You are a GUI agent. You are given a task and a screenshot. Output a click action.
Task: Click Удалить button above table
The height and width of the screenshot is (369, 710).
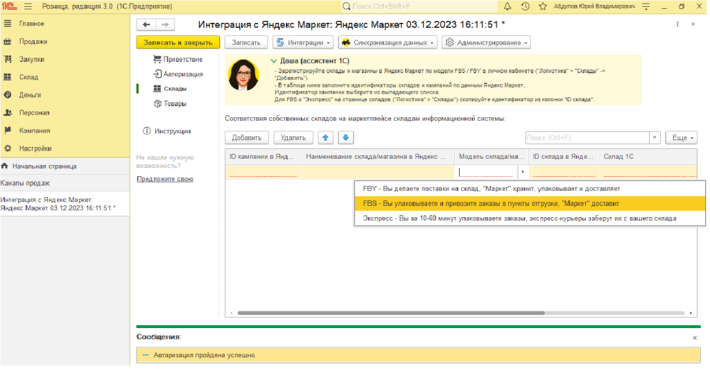coord(293,137)
